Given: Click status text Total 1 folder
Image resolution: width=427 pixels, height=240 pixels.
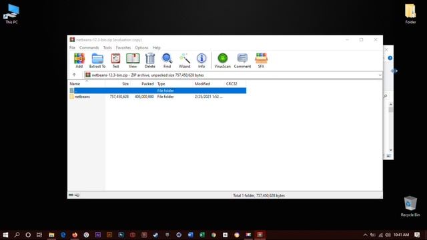Looking at the screenshot, I should click(x=259, y=195).
